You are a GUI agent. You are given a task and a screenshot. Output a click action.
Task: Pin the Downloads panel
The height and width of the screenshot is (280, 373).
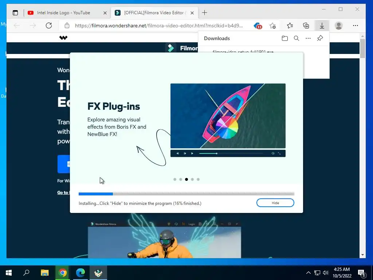(x=320, y=38)
